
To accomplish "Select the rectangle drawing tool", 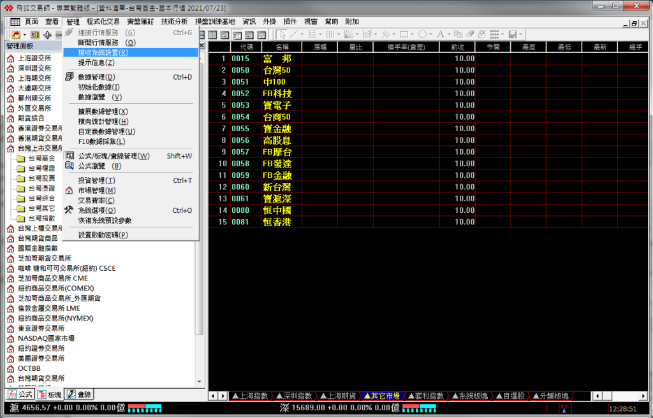I will (x=404, y=34).
